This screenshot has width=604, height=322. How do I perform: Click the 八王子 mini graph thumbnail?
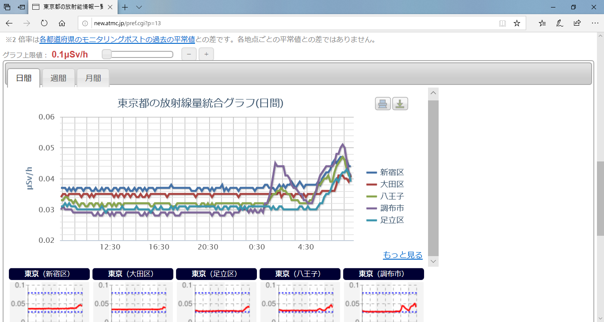coord(300,303)
